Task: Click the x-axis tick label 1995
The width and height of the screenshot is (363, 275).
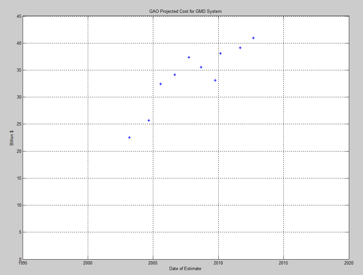Action: [x=23, y=263]
